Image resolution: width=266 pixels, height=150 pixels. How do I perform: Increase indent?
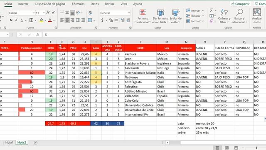click(x=83, y=20)
